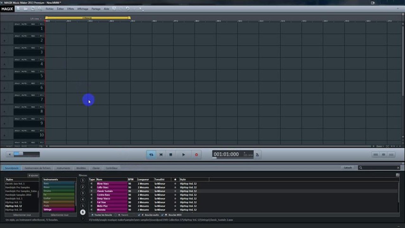
Task: Open the Effets menu
Action: [x=71, y=9]
